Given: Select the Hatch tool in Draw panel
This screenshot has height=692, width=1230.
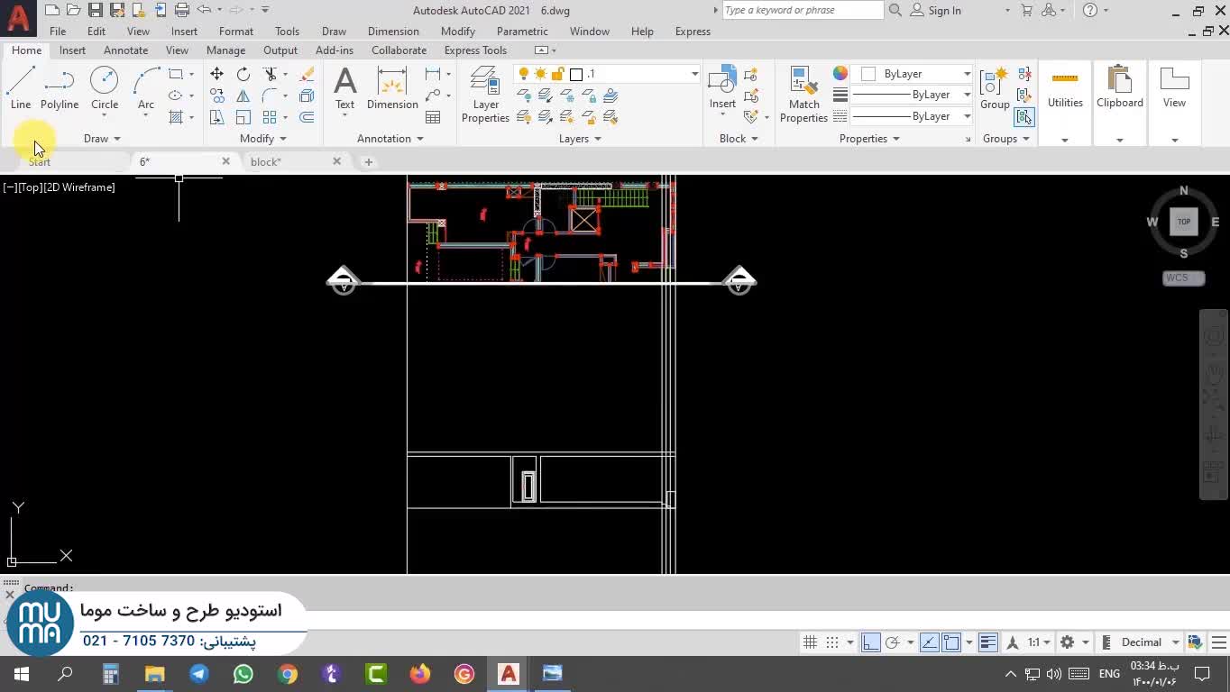Looking at the screenshot, I should tap(177, 117).
